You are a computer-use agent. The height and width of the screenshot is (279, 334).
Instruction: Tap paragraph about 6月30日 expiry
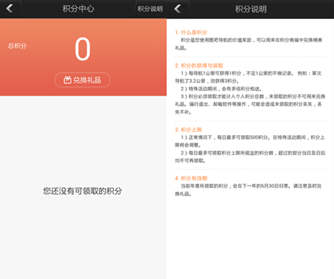click(x=248, y=190)
